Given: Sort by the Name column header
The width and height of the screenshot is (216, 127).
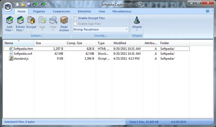Looking at the screenshot, I should tap(19, 43).
